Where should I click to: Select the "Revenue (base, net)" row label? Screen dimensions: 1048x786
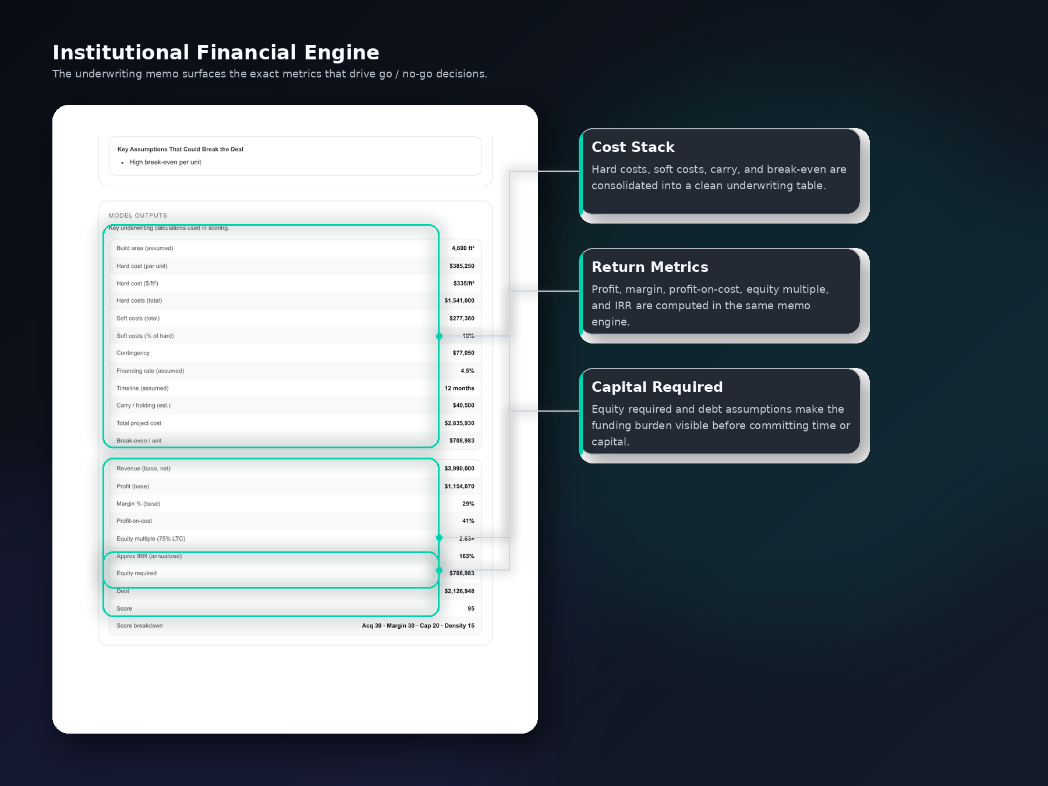pyautogui.click(x=143, y=468)
